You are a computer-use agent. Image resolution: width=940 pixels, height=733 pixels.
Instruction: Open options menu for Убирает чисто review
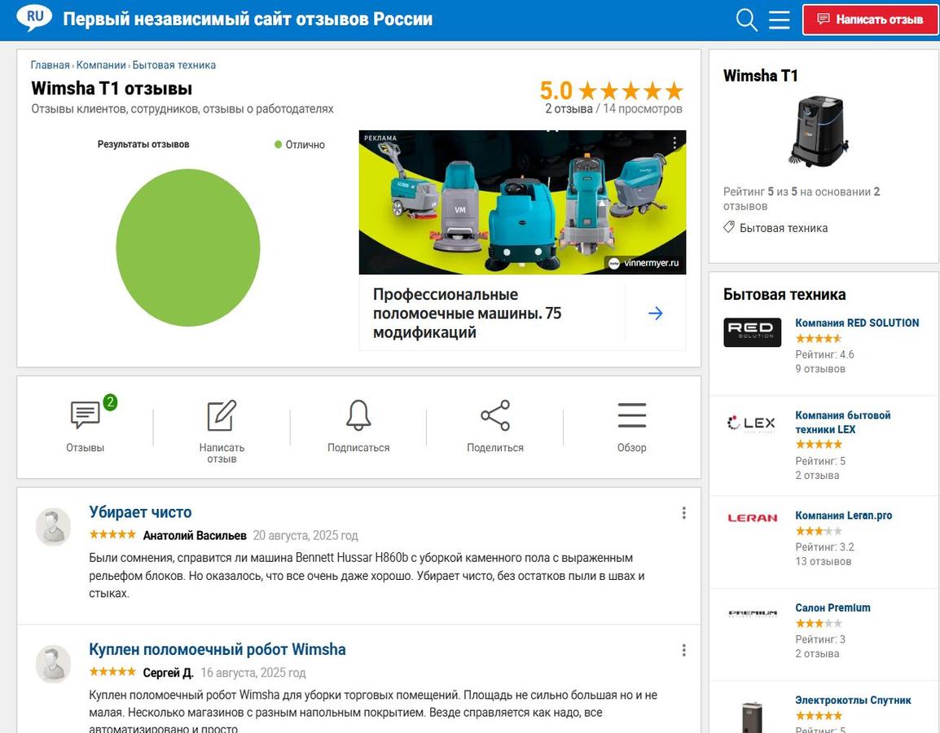click(x=683, y=513)
